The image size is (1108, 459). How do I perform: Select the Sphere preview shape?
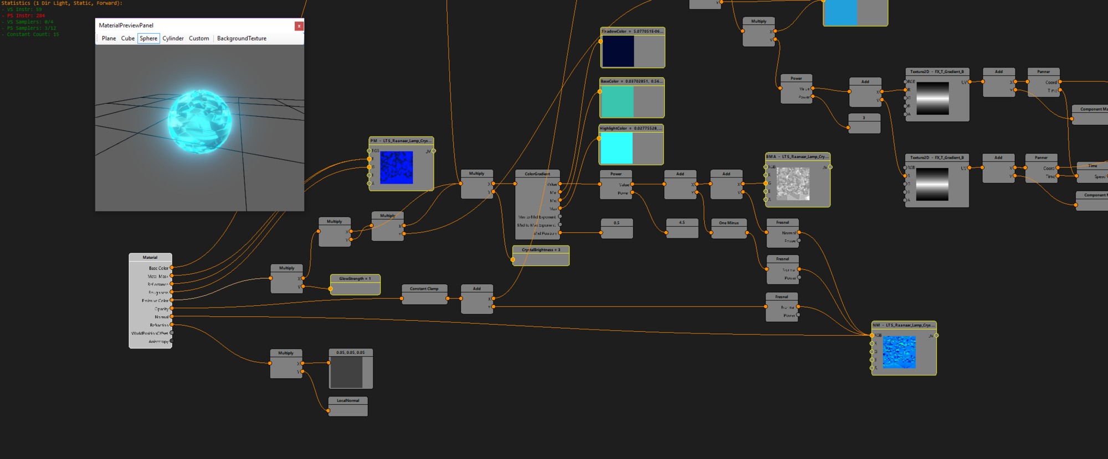(x=148, y=39)
